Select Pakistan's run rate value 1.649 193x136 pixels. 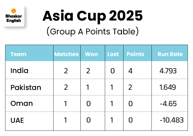[168, 87]
